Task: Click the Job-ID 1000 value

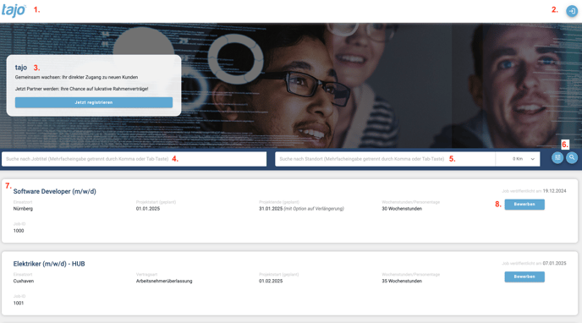Action: (19, 231)
